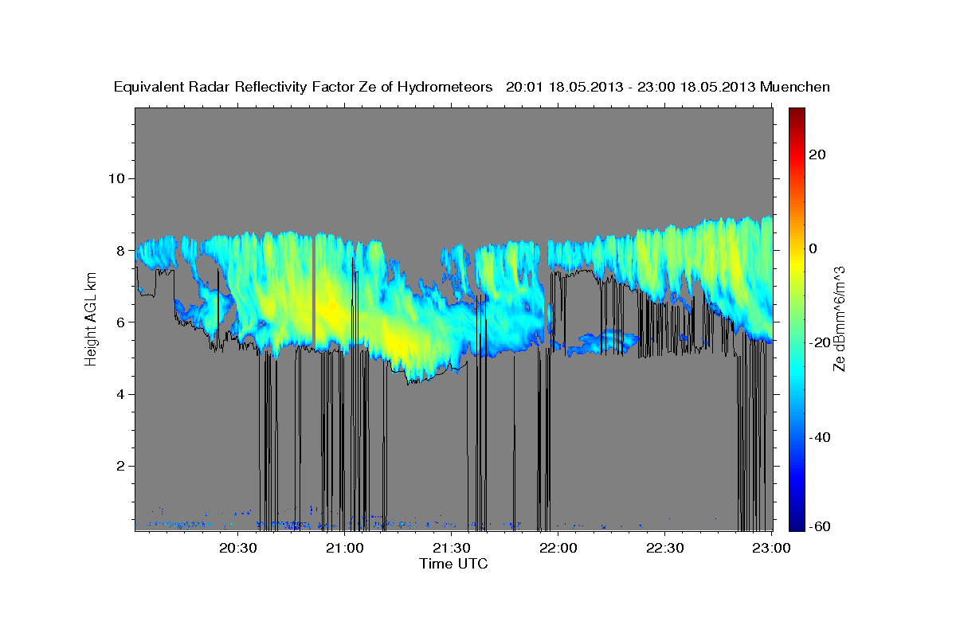This screenshot has height=637, width=956.
Task: Click the plot title text
Action: tap(472, 87)
